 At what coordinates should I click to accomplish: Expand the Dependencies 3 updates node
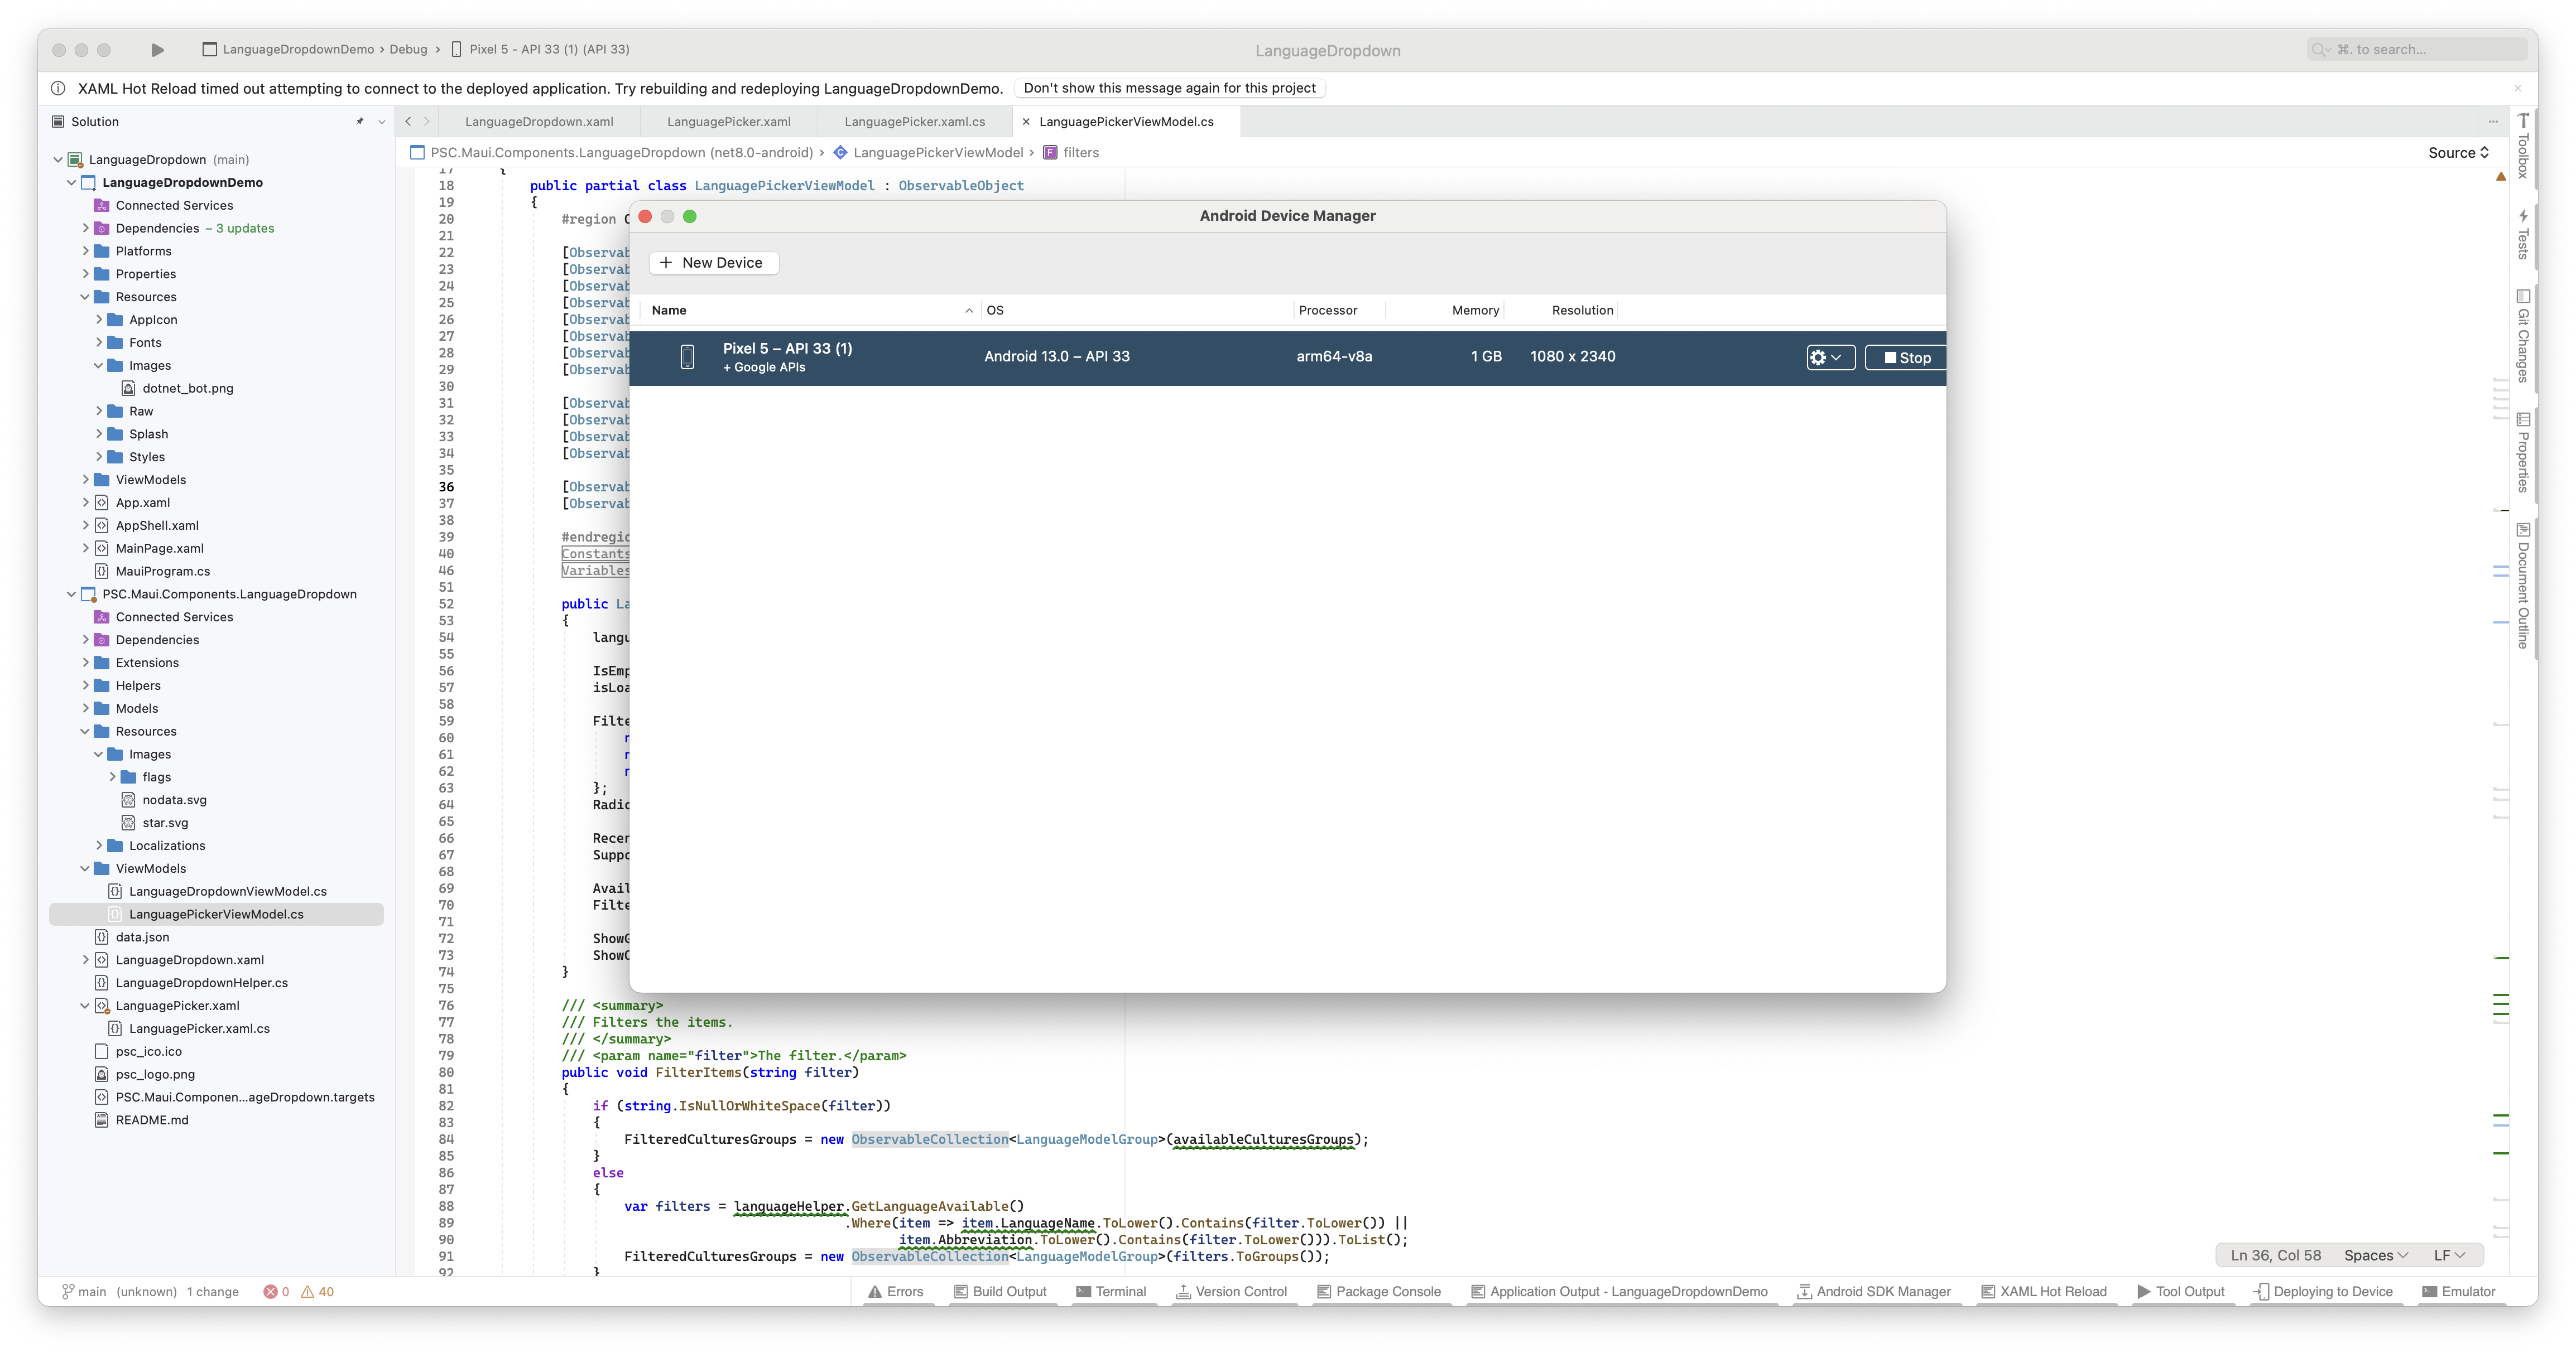[x=85, y=229]
